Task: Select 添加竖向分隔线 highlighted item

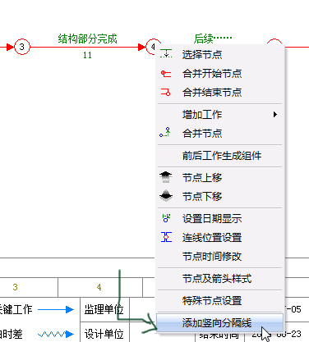Action: coord(219,323)
